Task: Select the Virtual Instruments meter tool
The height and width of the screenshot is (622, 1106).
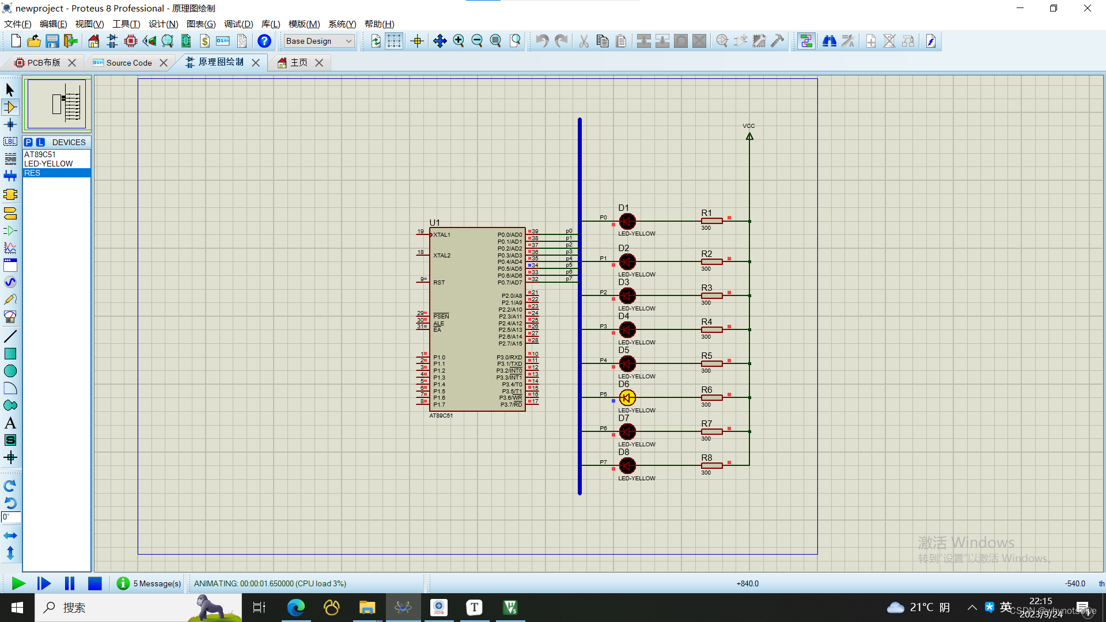Action: coord(10,317)
